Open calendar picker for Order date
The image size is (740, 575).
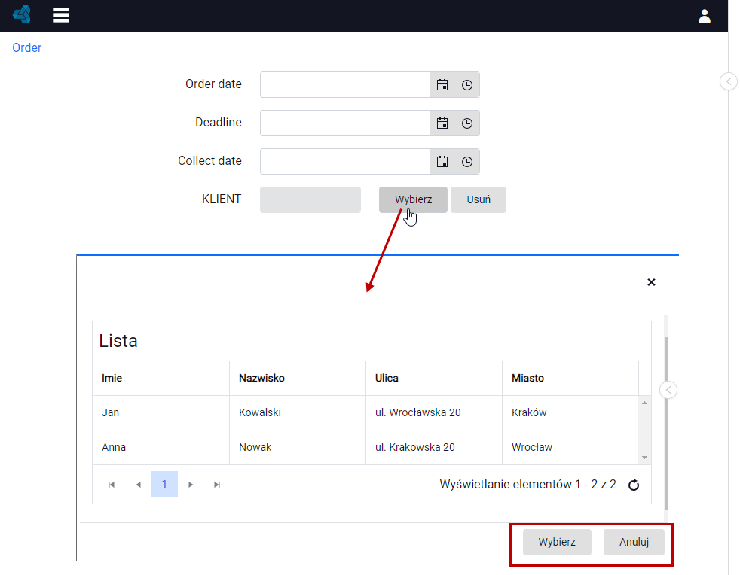click(x=442, y=85)
